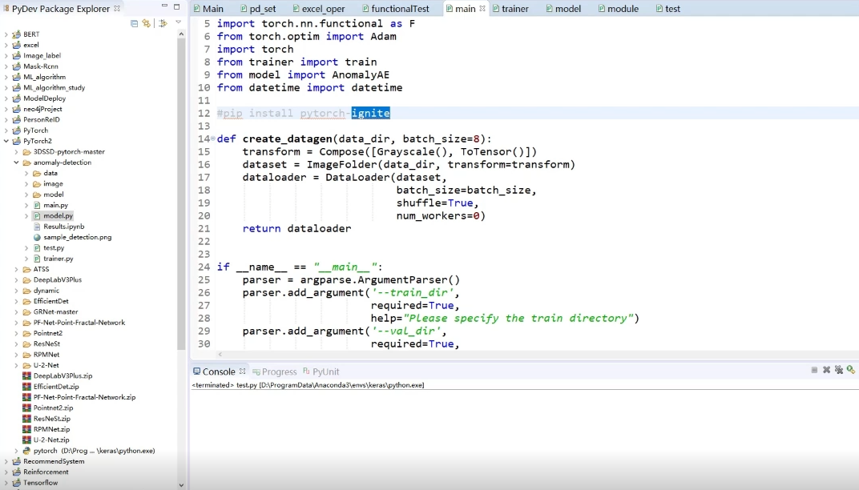This screenshot has height=490, width=859.
Task: Close the main editor tab
Action: tap(482, 9)
